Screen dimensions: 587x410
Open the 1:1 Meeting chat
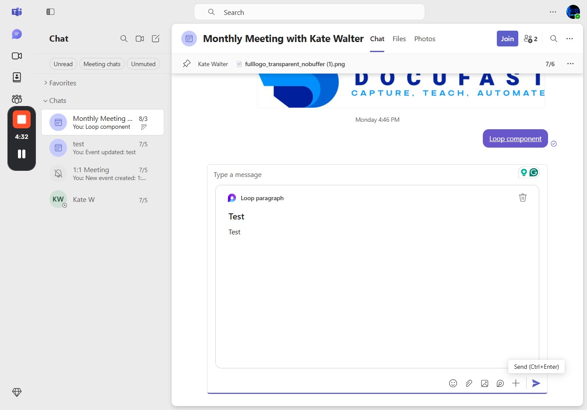(102, 173)
